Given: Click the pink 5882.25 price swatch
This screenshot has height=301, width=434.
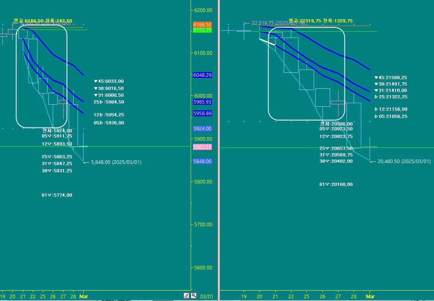Looking at the screenshot, I should [202, 147].
